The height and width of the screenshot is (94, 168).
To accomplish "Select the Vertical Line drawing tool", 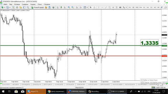I will (x=99, y=7).
